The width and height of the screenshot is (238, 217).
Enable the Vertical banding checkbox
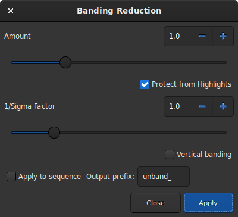click(x=170, y=155)
